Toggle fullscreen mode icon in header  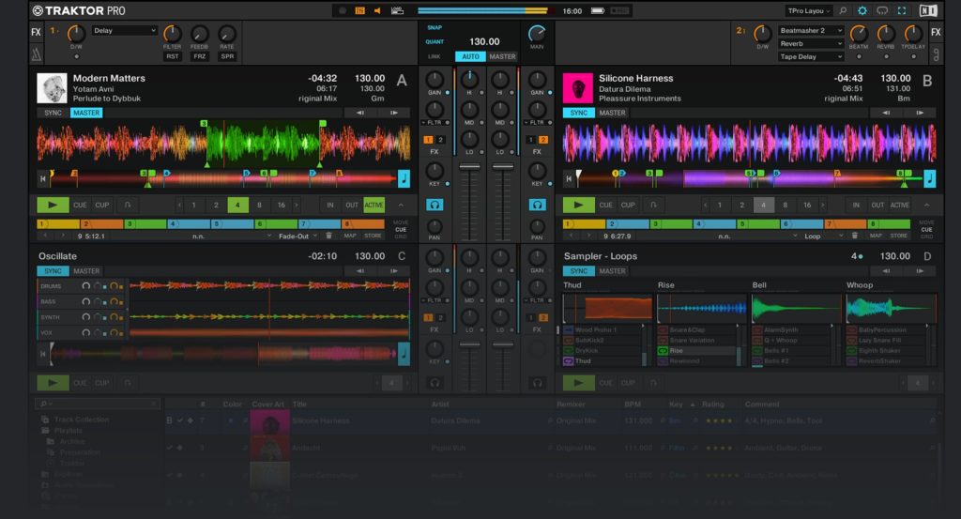click(x=902, y=10)
